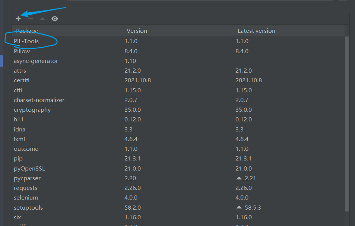
Task: Click the upgrade arrow next to pycparser 2.21
Action: coord(238,178)
